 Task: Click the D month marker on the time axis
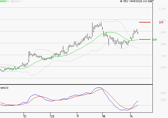(25, 116)
